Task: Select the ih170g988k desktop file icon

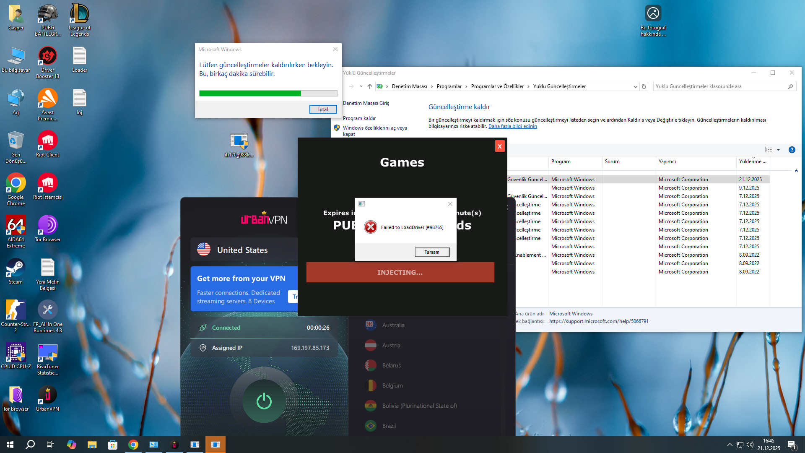Action: coord(239,145)
